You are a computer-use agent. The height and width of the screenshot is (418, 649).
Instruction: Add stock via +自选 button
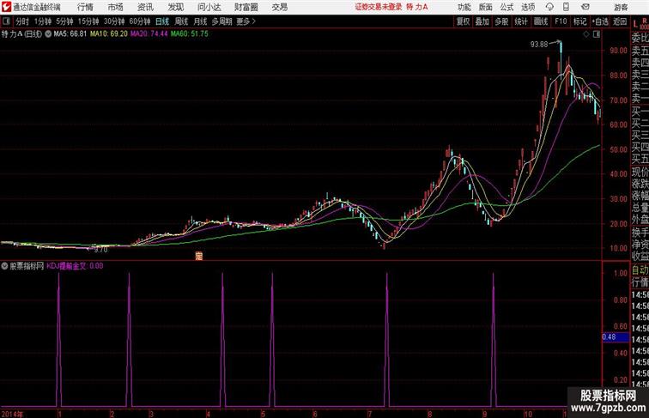(600, 21)
